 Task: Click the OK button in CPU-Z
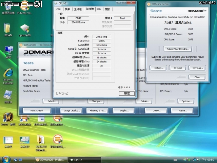click(126, 93)
